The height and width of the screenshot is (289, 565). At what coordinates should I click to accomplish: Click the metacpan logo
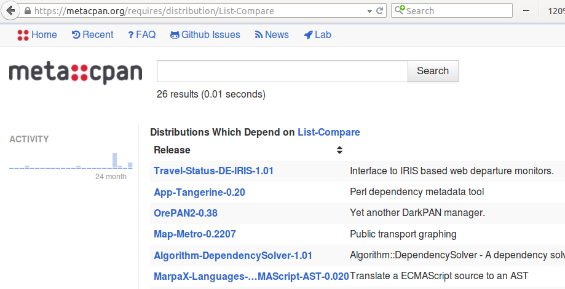pos(75,73)
